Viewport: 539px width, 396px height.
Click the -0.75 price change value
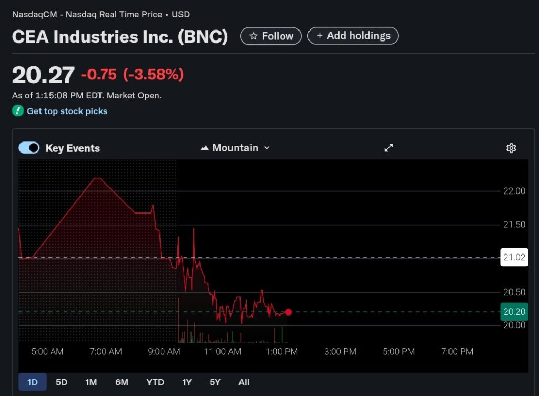99,75
